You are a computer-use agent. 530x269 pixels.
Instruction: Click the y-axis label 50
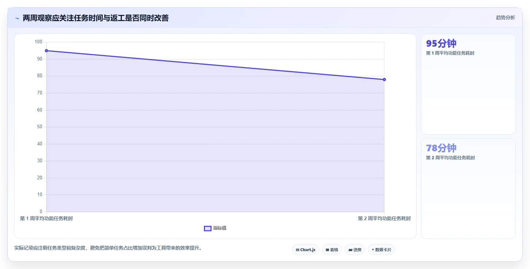39,127
